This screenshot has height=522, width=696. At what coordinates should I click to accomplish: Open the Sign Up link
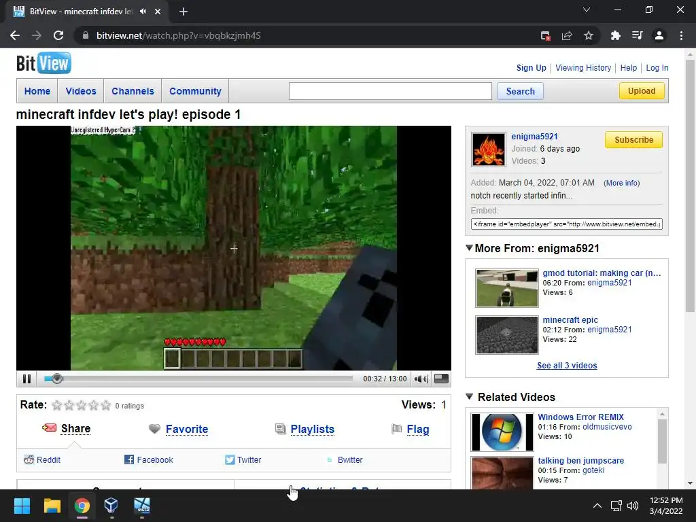pyautogui.click(x=532, y=68)
